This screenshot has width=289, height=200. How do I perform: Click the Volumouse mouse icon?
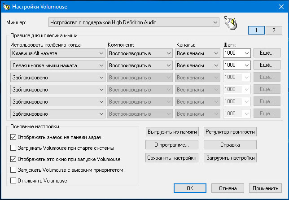230,23
